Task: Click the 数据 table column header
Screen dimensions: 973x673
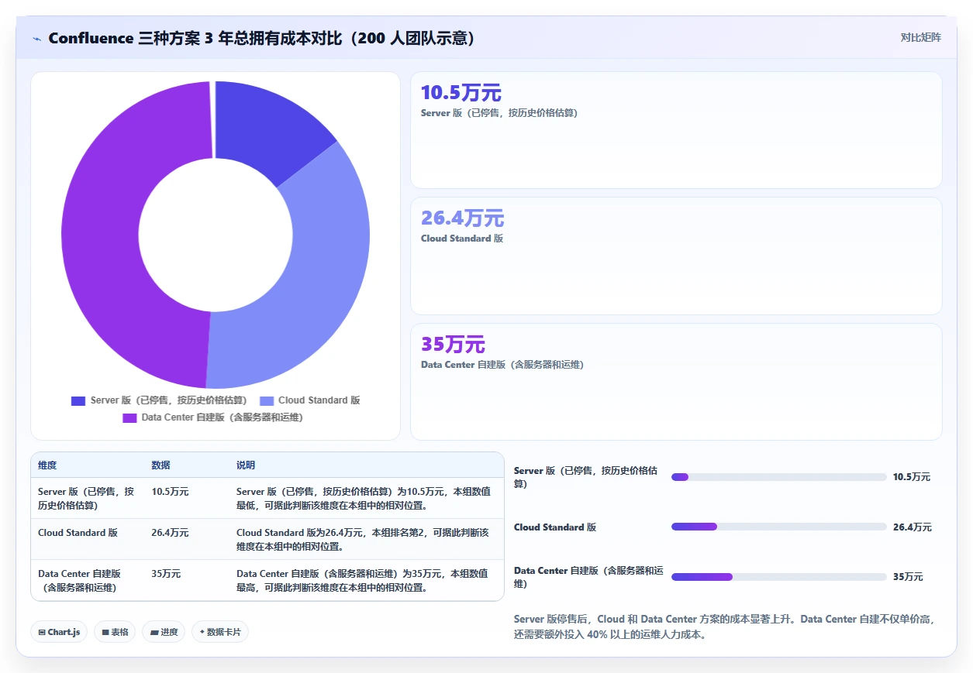Action: [x=160, y=465]
